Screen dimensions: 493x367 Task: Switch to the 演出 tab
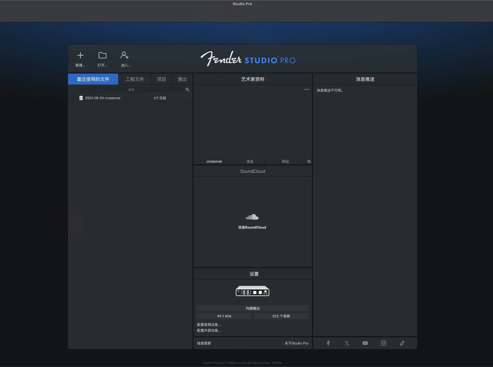[182, 79]
